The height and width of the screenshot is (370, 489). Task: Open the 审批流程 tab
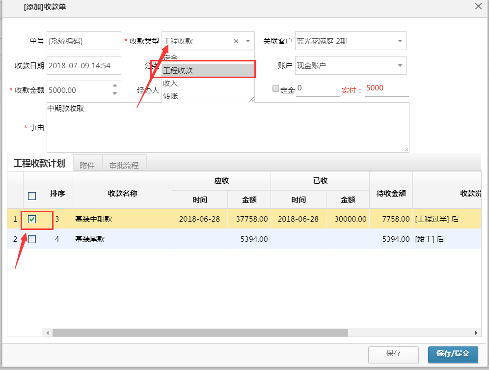(124, 165)
